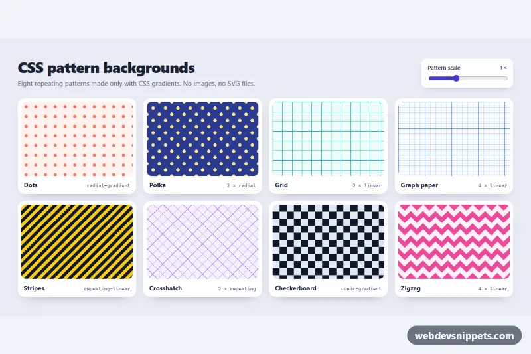Select the Graph paper pattern preview
The width and height of the screenshot is (531, 354).
coord(454,139)
